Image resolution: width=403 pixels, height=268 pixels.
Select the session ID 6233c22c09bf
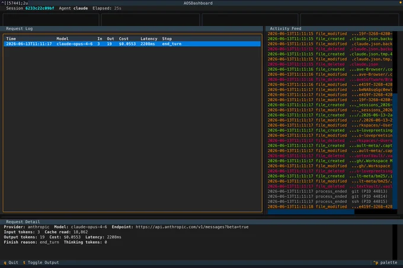(x=40, y=8)
